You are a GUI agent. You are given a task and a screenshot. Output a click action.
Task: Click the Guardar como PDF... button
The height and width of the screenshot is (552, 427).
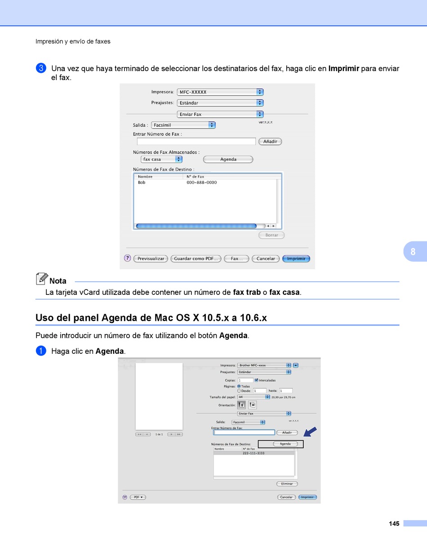point(196,258)
